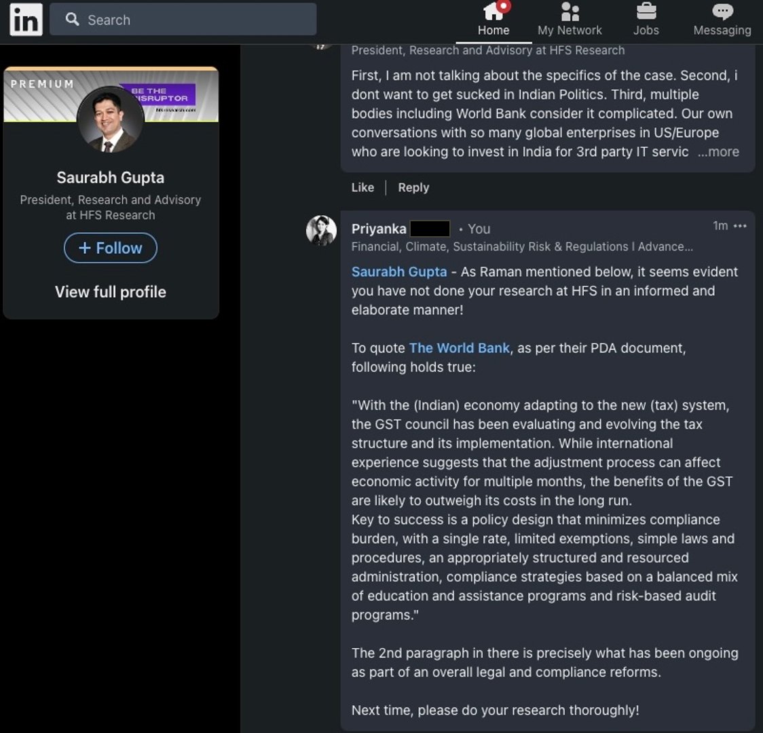The height and width of the screenshot is (733, 763).
Task: Click View full profile
Action: pos(111,292)
